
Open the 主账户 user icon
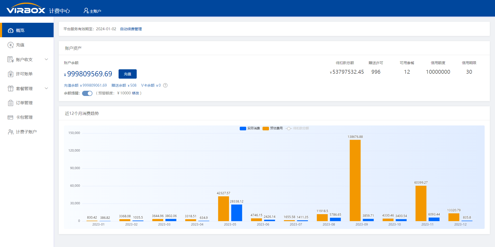(86, 11)
